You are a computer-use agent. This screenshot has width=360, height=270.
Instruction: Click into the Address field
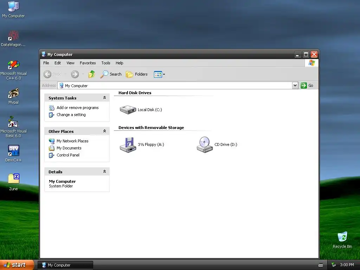click(175, 85)
